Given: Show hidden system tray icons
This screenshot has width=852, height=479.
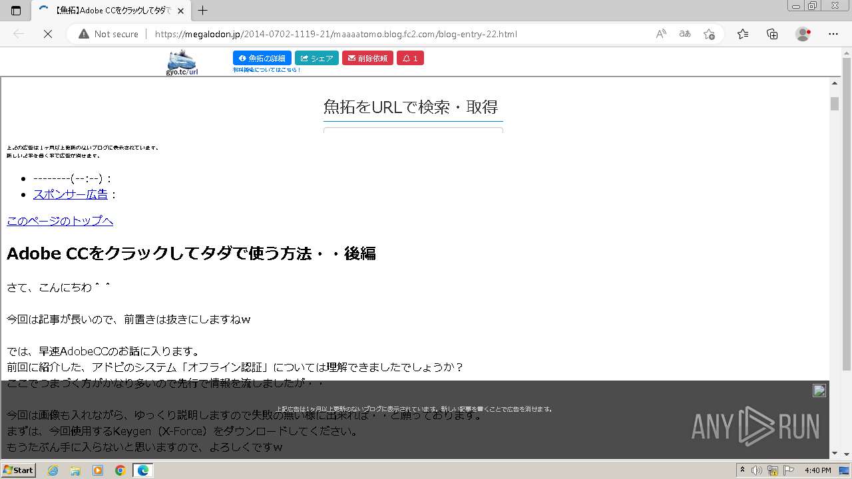Looking at the screenshot, I should (742, 470).
